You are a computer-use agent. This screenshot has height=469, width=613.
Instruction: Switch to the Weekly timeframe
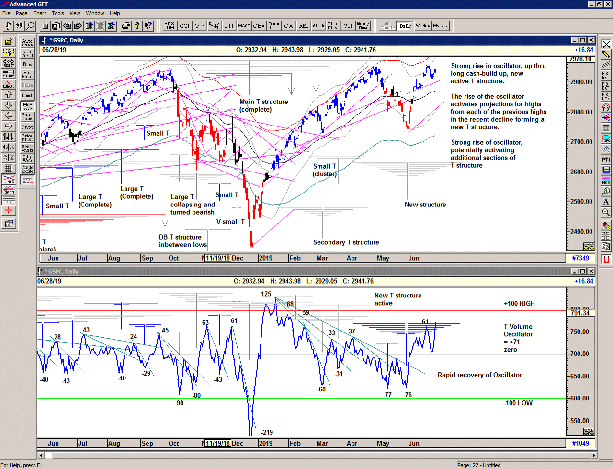click(x=423, y=26)
